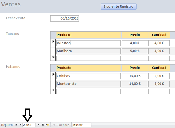The height and width of the screenshot is (128, 175).
Task: Click Winston price cell 4,00 €
Action: click(x=135, y=43)
